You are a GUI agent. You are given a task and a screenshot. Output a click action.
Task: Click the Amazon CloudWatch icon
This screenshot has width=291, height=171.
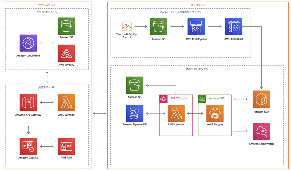click(261, 131)
